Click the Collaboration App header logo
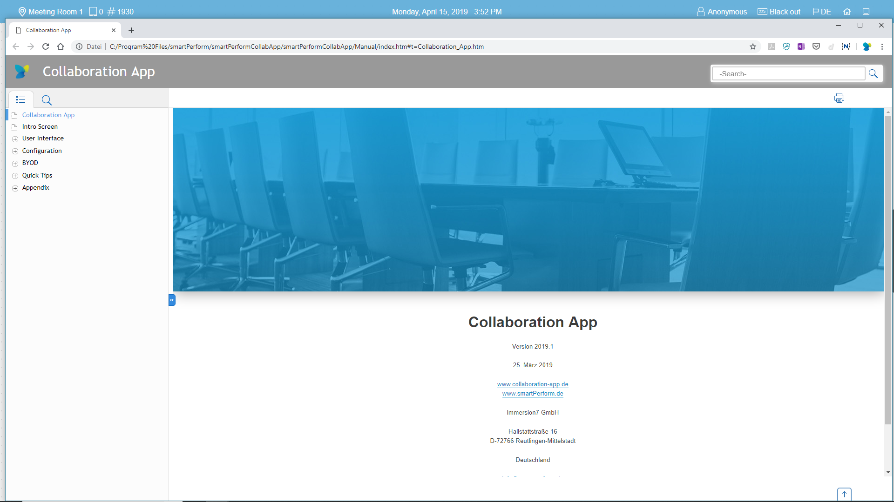894x502 pixels. (x=22, y=71)
